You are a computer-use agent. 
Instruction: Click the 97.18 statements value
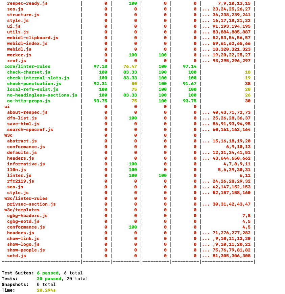click(x=100, y=66)
